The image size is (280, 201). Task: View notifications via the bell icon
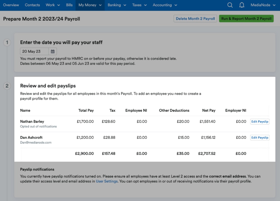(242, 5)
